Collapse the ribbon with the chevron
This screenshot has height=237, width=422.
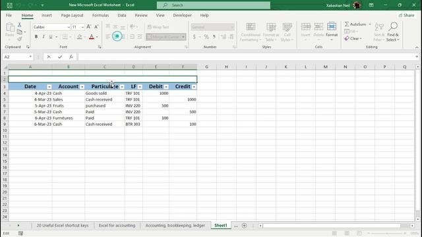417,47
